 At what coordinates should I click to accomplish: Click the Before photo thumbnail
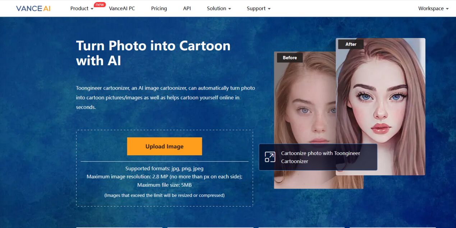click(305, 120)
